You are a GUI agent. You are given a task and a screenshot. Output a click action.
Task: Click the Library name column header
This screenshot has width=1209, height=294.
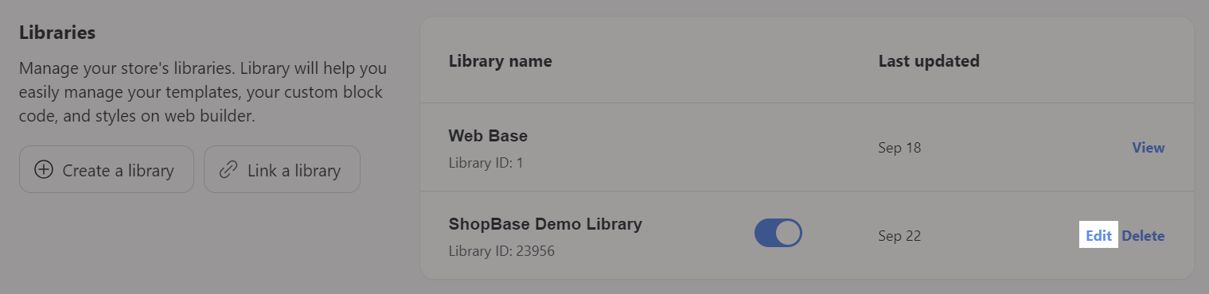[x=501, y=61]
